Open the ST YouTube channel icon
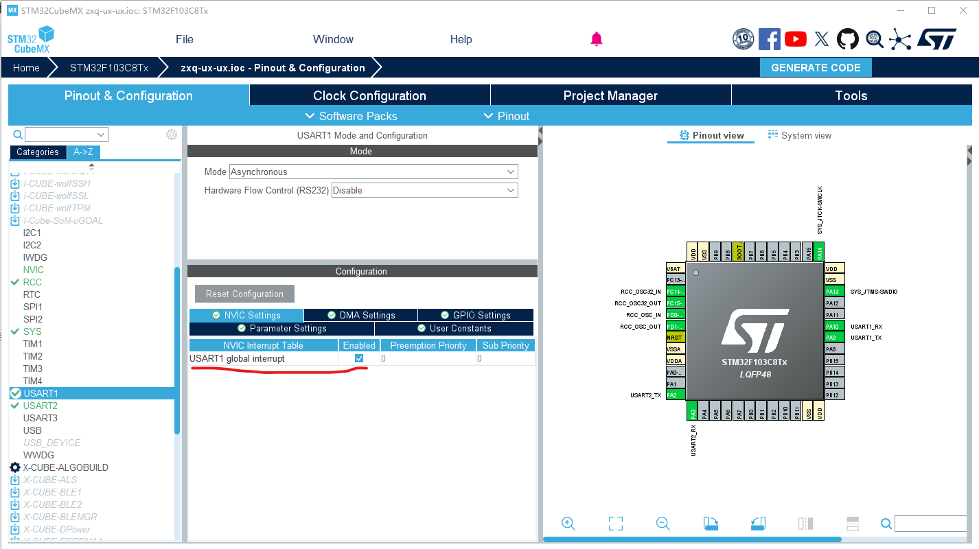The width and height of the screenshot is (979, 549). pyautogui.click(x=796, y=39)
